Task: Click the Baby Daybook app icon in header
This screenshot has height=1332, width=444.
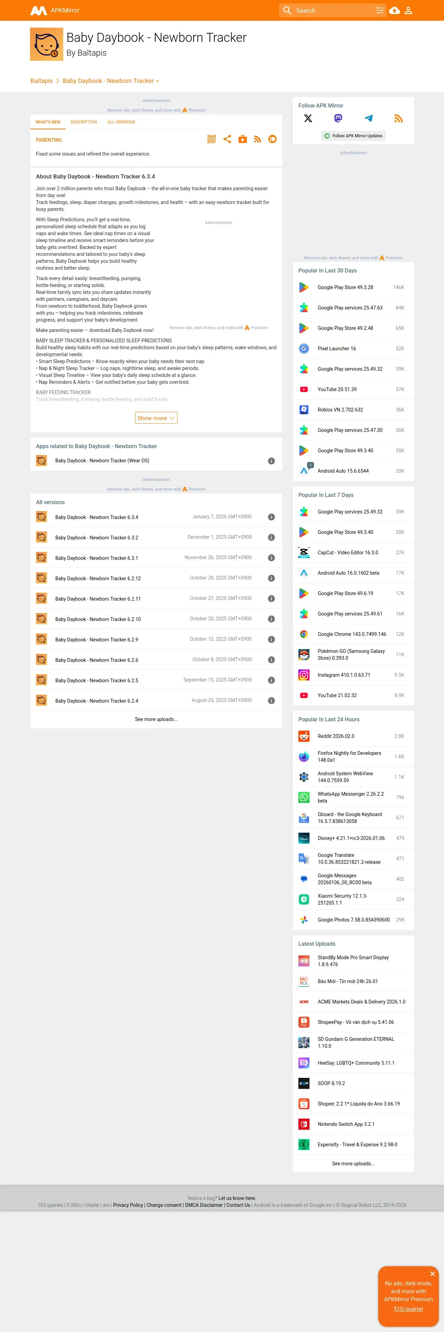Action: [x=47, y=45]
